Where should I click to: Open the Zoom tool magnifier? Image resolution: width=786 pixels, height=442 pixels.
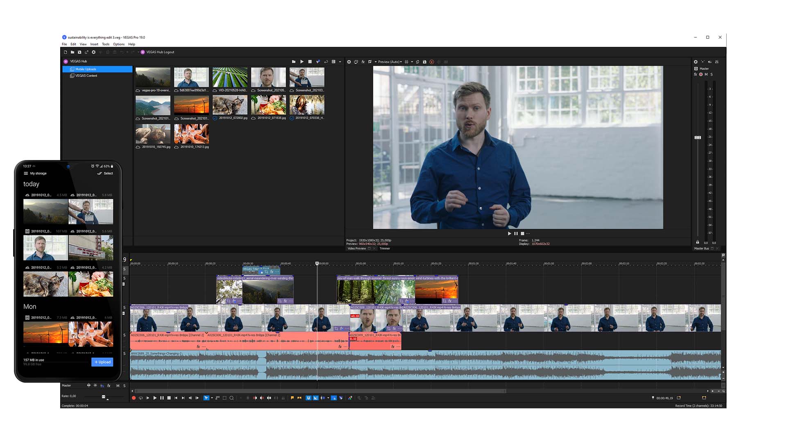point(231,397)
